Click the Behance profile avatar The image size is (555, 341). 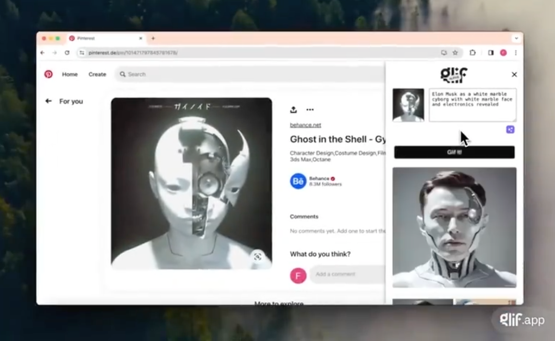(298, 181)
